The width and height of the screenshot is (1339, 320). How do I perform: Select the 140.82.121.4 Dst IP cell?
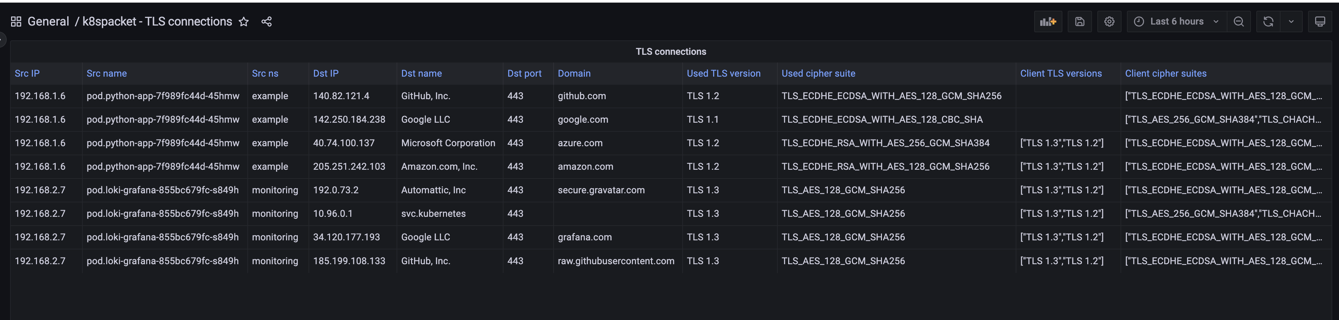(x=353, y=96)
